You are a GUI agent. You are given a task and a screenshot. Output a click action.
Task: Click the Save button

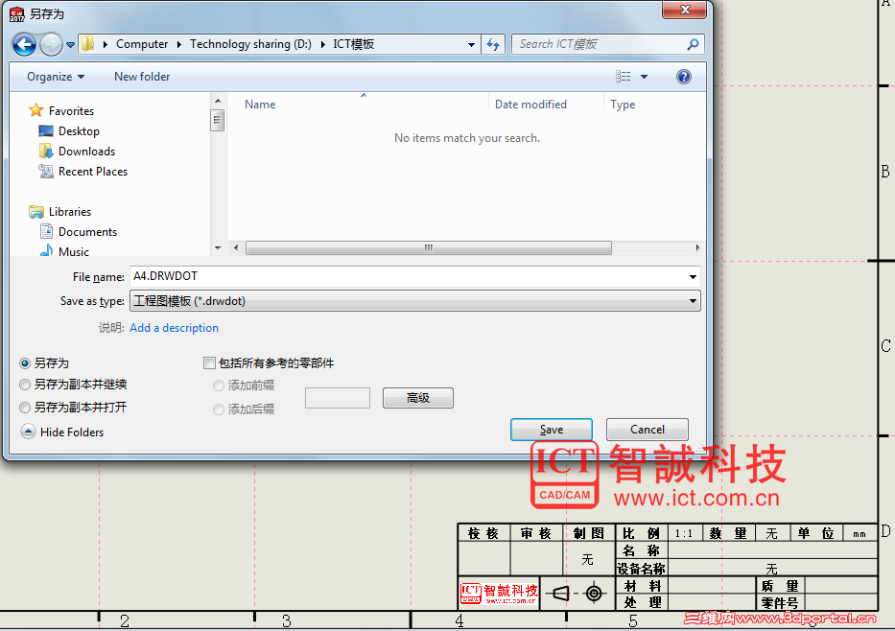[x=551, y=430]
